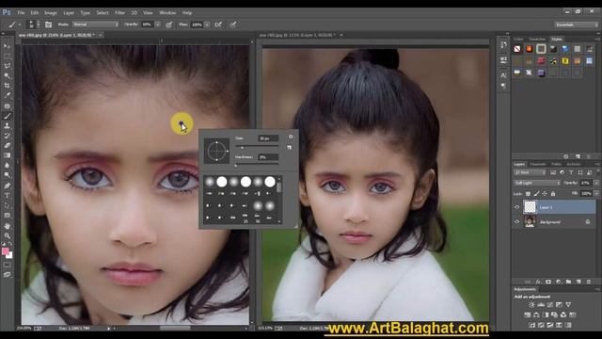Apply the no-style default swatch
602x339 pixels.
point(517,49)
